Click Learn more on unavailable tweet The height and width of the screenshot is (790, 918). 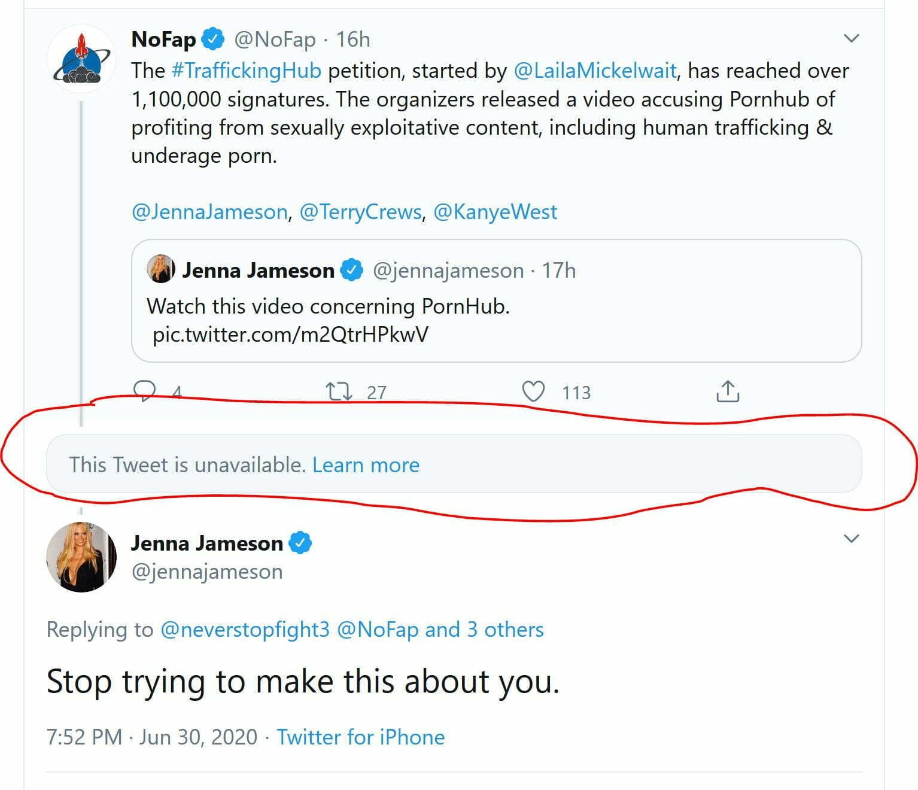[366, 465]
